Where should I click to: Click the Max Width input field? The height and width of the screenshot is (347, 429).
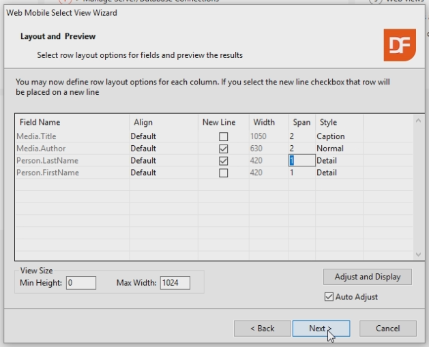[x=174, y=283]
